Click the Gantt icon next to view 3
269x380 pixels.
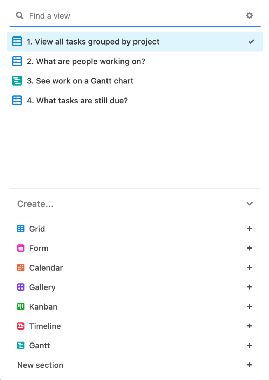click(16, 81)
